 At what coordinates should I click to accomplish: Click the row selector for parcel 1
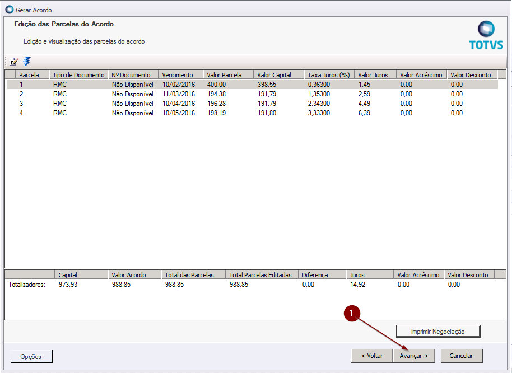click(x=11, y=85)
